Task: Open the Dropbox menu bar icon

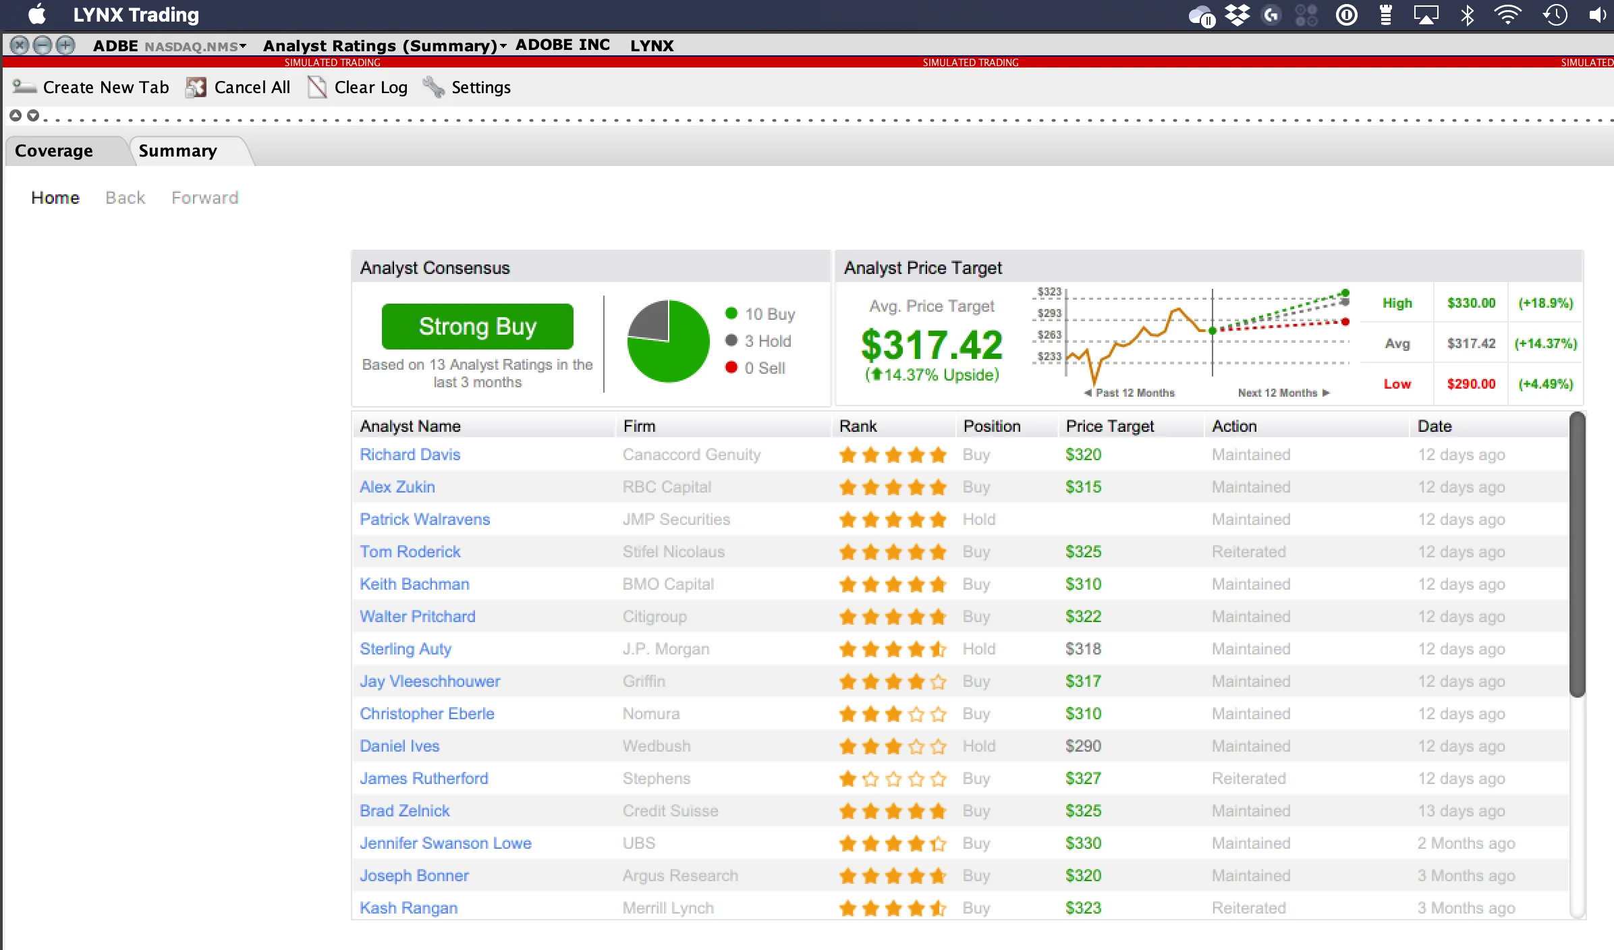Action: pos(1237,15)
